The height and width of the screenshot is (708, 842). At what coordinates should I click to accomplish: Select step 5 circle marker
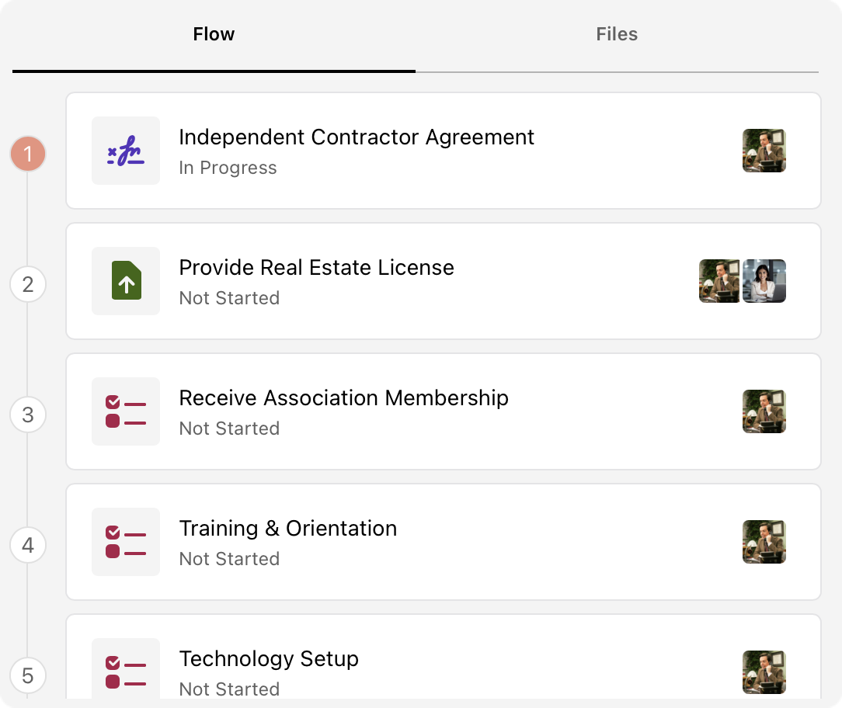pyautogui.click(x=28, y=675)
